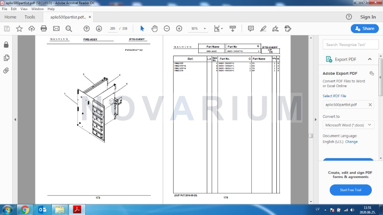Screen dimensions: 383x215
Task: Open Chrome from the taskbar
Action: [x=25, y=210]
